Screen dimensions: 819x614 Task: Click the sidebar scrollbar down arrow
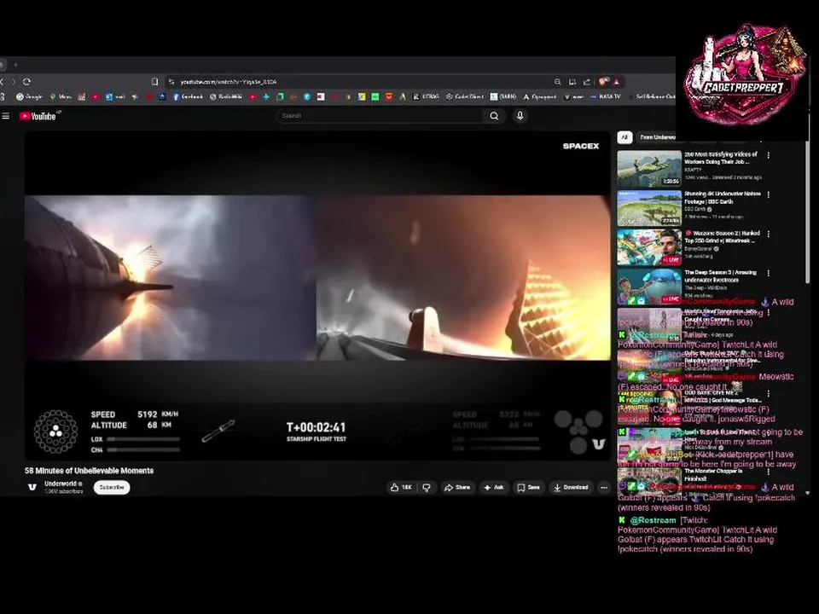[808, 492]
